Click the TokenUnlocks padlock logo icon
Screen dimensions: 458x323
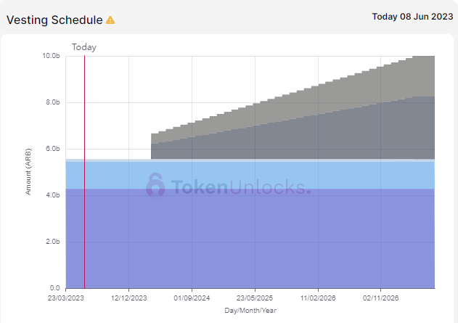pyautogui.click(x=156, y=186)
